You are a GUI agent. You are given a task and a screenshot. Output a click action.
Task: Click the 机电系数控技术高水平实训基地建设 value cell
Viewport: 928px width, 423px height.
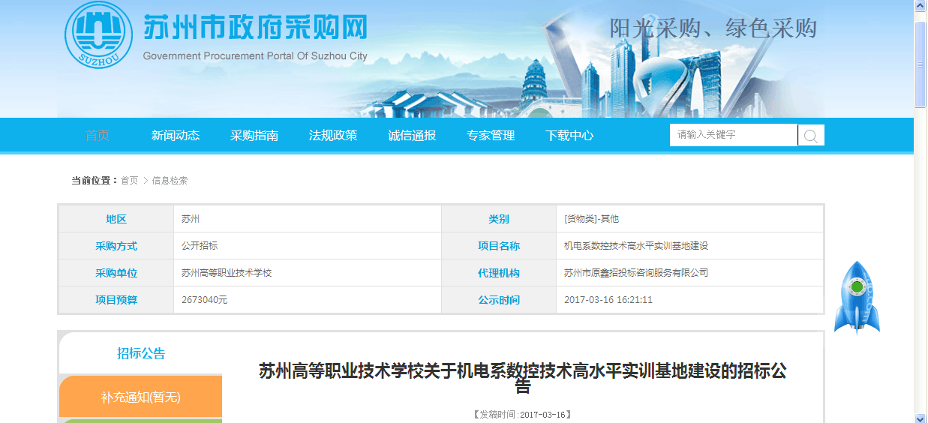tap(689, 246)
